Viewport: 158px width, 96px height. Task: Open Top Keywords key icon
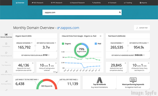coord(6,62)
